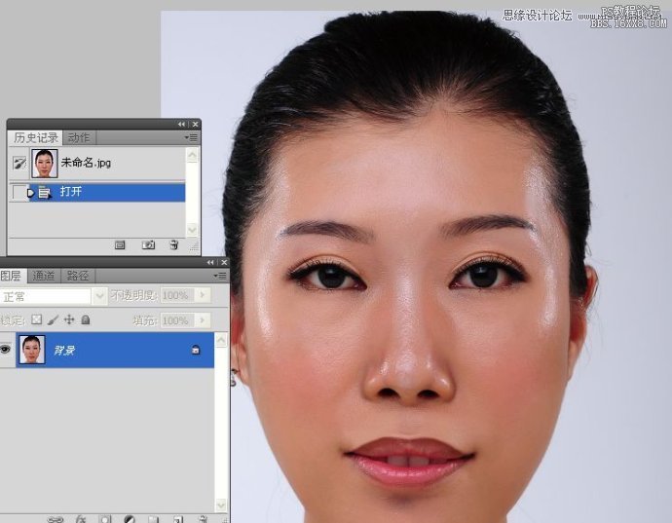Screen dimensions: 672x523
Task: Click the lock position move icon
Action: (x=69, y=319)
